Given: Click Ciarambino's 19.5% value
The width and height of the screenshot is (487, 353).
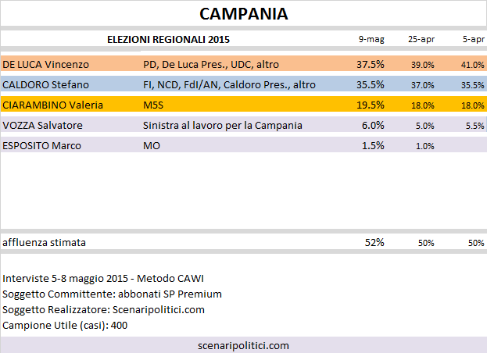Looking at the screenshot, I should click(371, 105).
